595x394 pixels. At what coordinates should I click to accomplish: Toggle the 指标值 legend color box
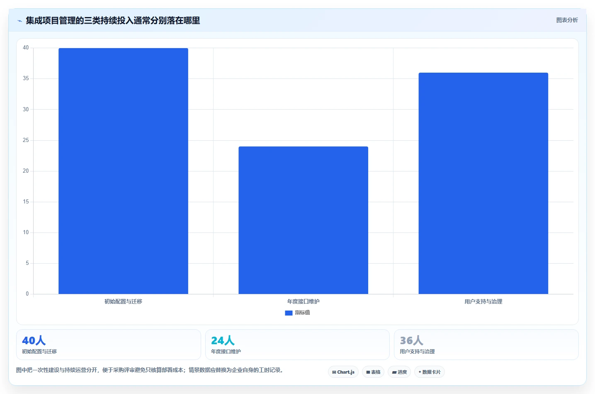pos(289,313)
